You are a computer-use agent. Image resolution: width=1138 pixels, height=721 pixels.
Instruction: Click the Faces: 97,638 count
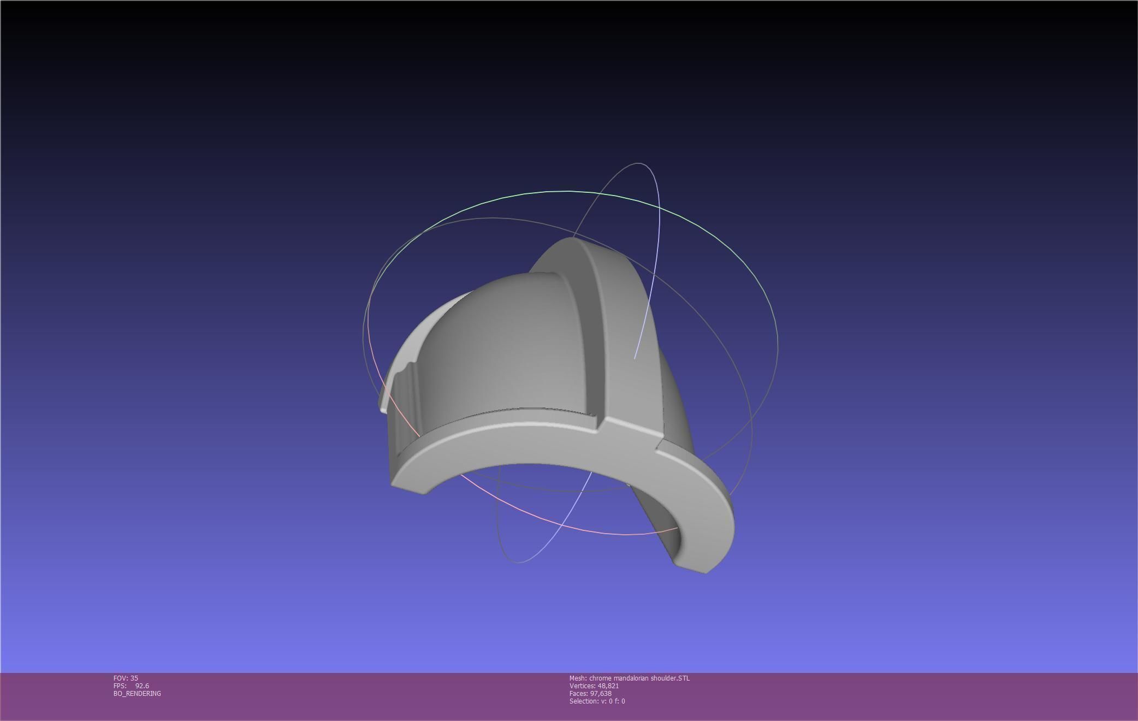[590, 693]
